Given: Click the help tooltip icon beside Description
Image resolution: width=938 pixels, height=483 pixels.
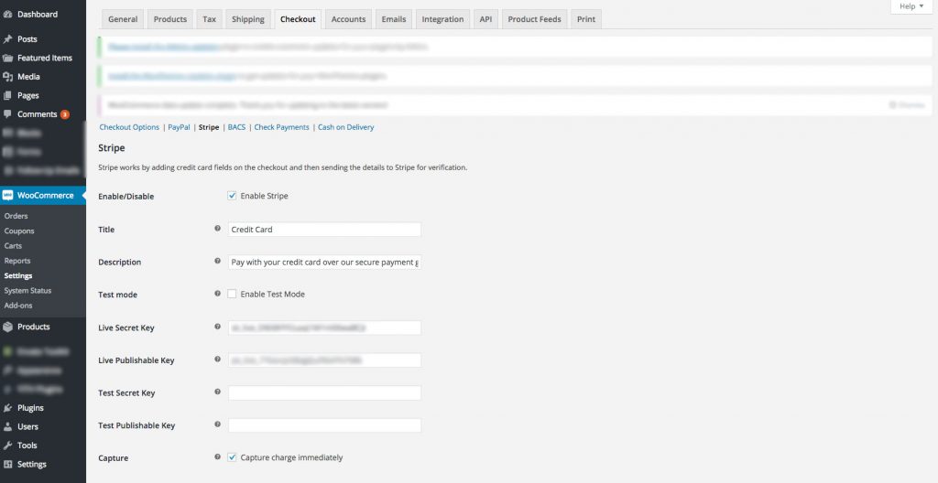Looking at the screenshot, I should tap(218, 261).
